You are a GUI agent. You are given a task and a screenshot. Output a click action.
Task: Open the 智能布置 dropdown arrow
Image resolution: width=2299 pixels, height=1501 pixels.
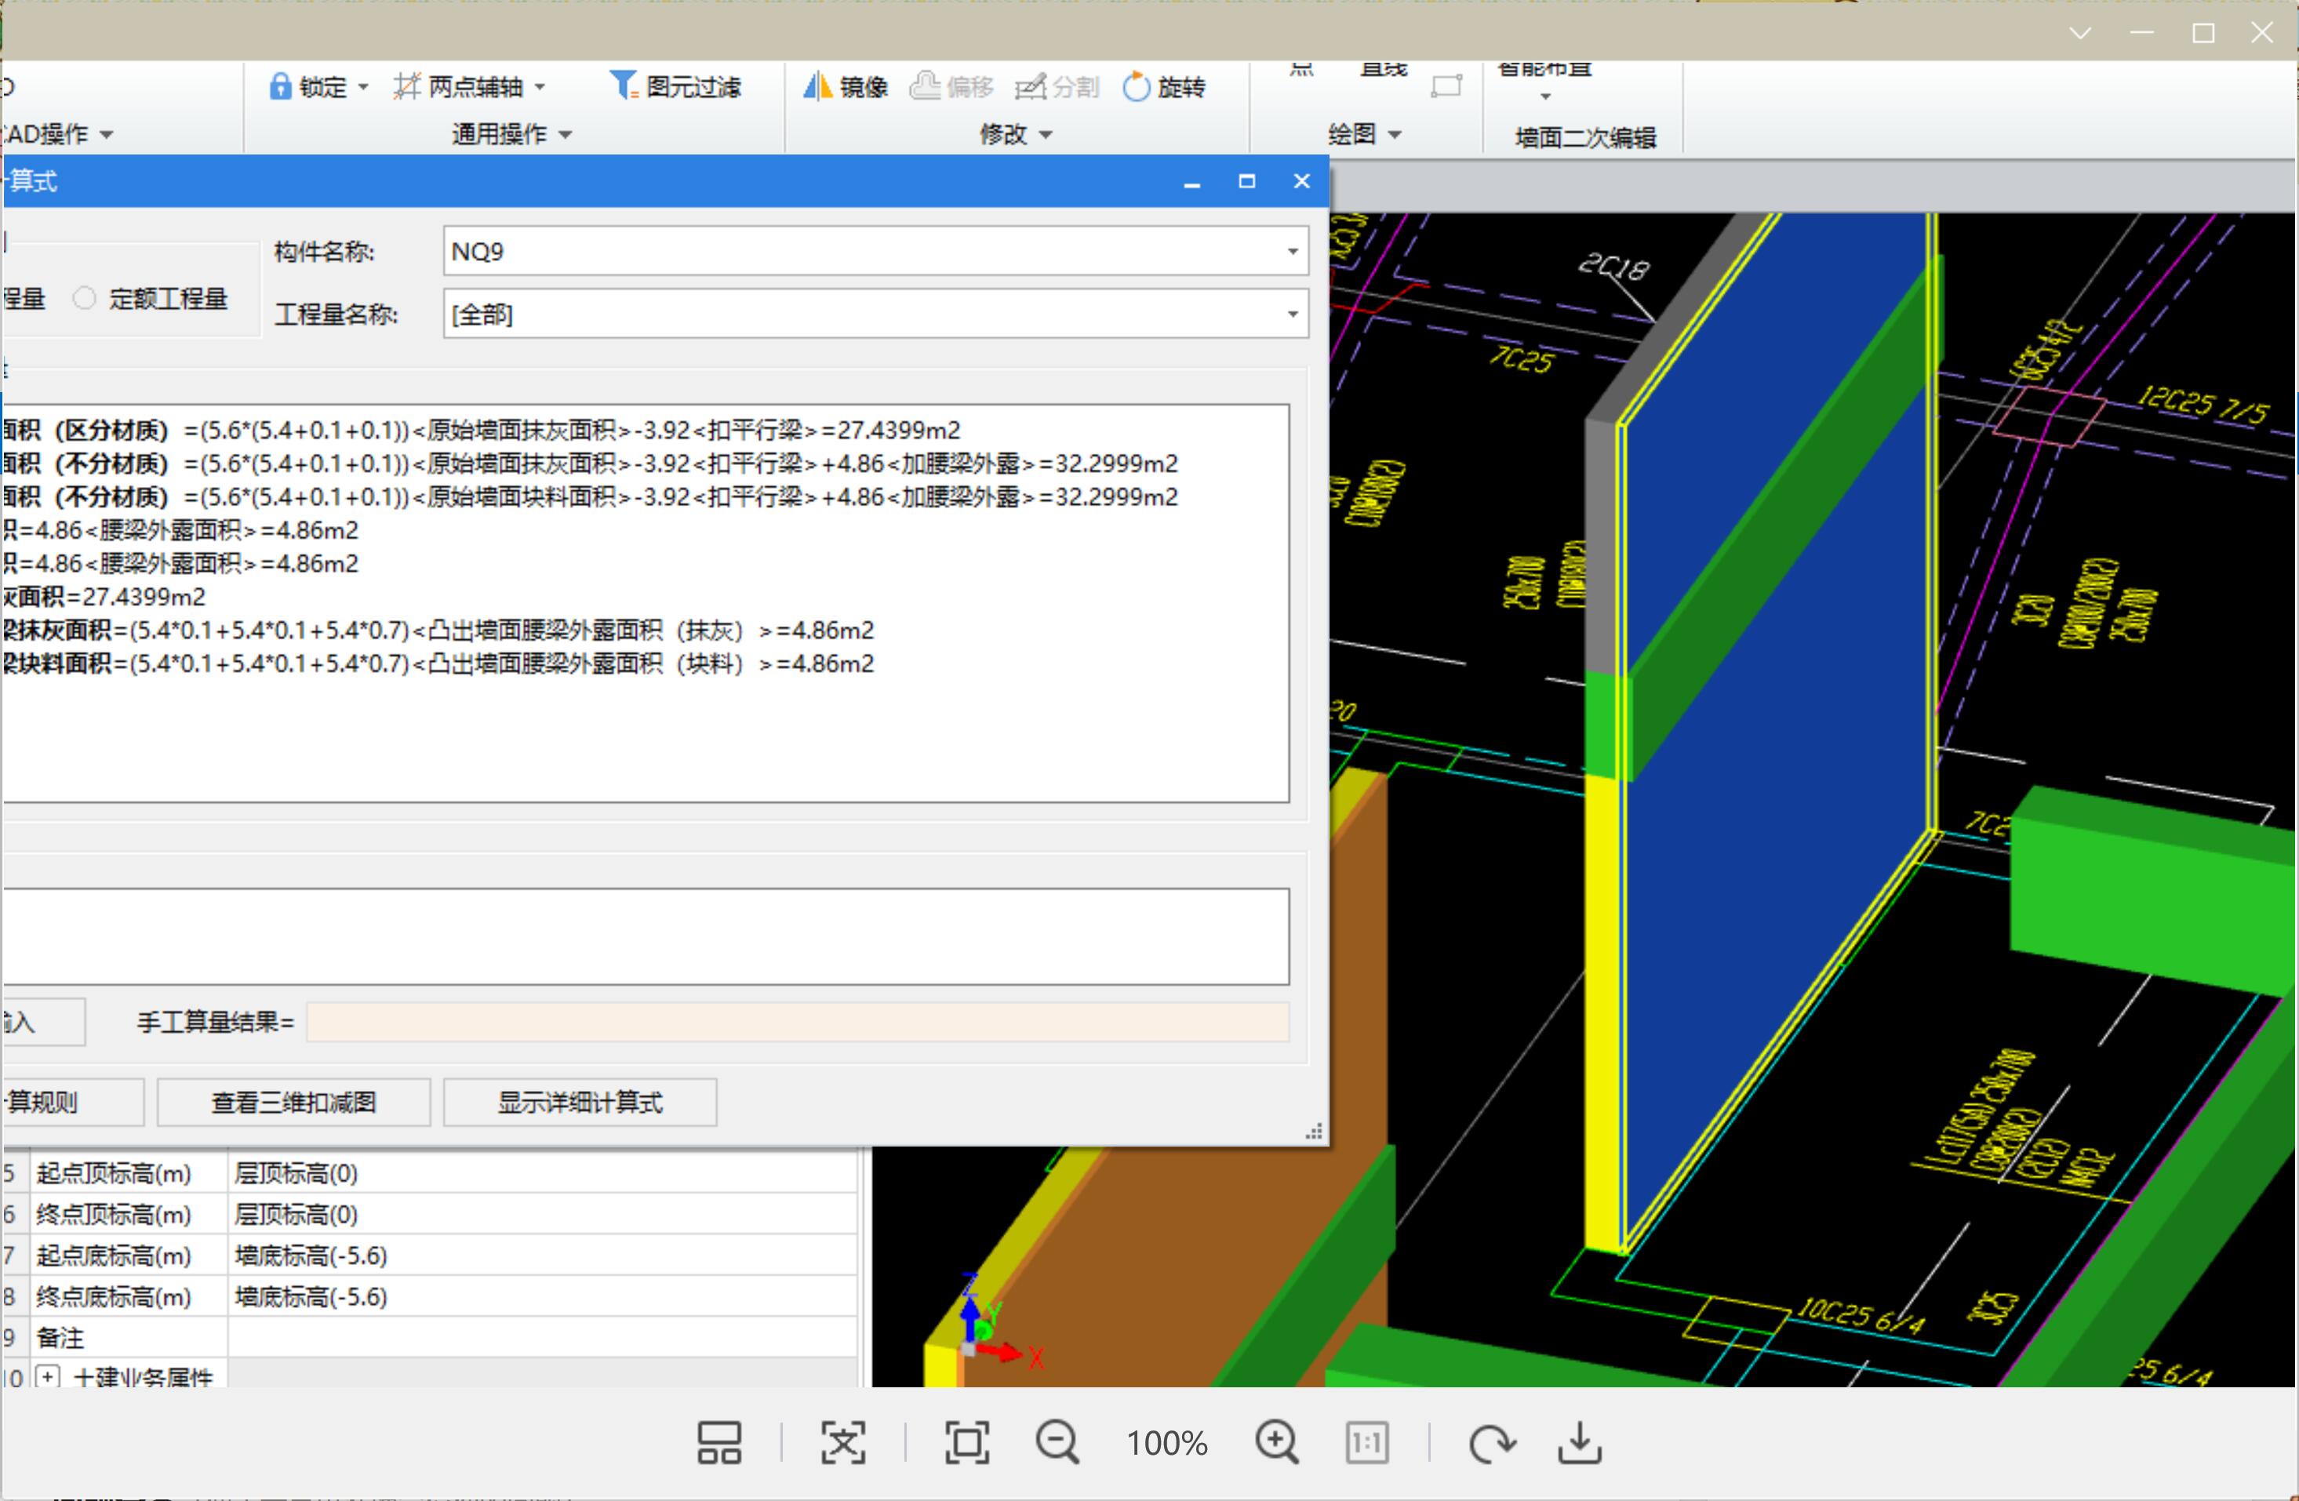click(x=1544, y=96)
